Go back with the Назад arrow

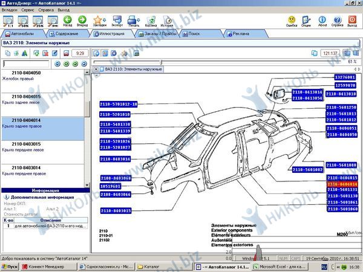point(68,21)
